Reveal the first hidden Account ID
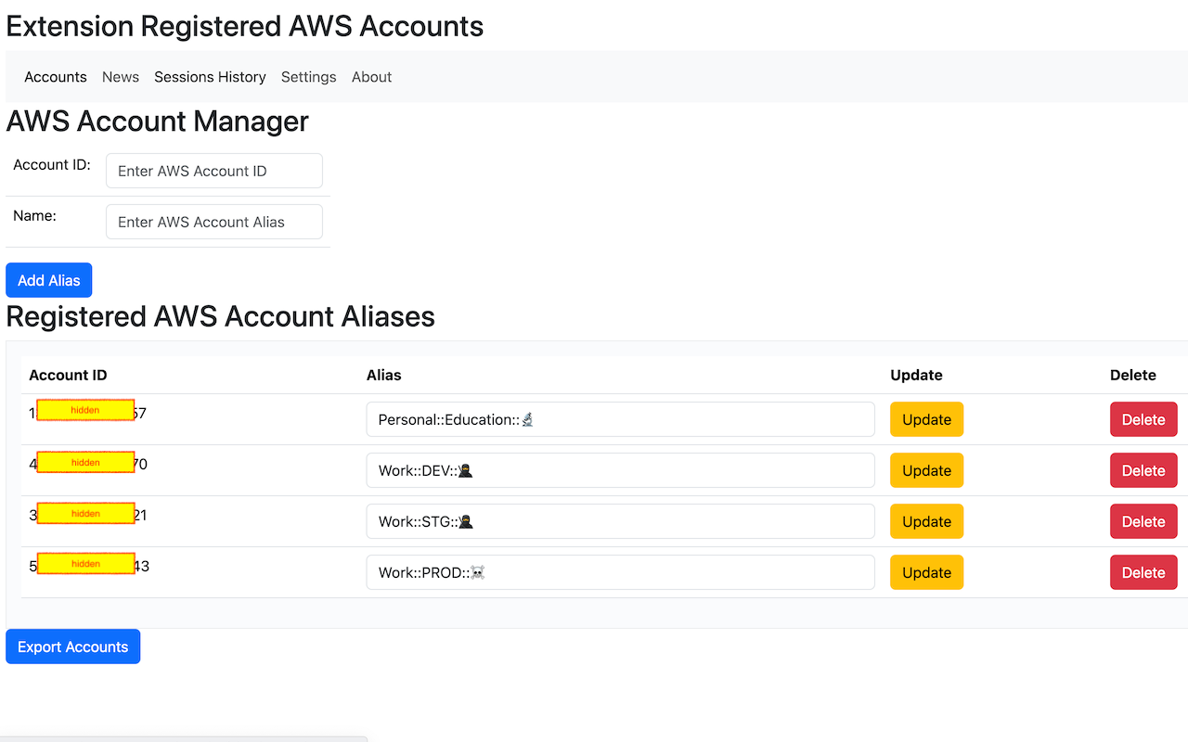 click(x=85, y=409)
